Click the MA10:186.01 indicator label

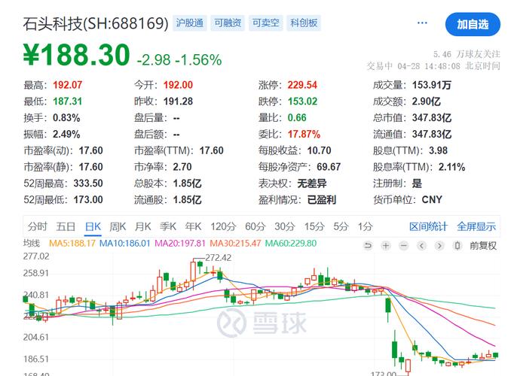(125, 244)
